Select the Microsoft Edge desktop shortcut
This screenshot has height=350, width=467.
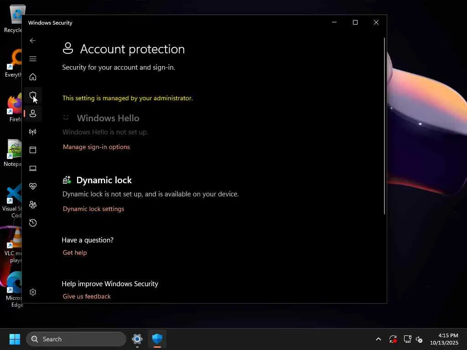tap(14, 289)
